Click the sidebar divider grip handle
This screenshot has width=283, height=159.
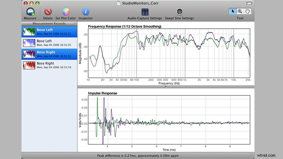pos(76,24)
